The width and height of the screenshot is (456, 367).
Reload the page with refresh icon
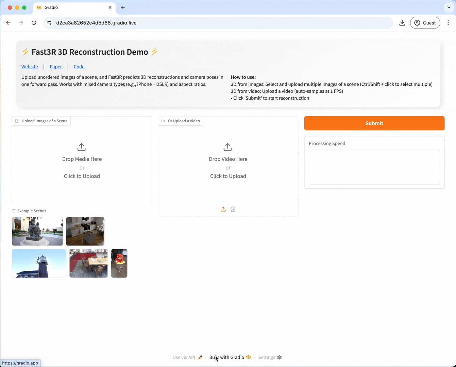tap(34, 23)
